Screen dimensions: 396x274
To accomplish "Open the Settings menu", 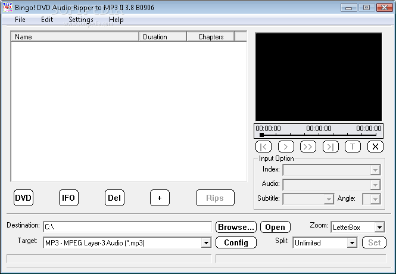I will tap(81, 20).
